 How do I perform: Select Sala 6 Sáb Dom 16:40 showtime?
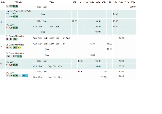coord(98,61)
